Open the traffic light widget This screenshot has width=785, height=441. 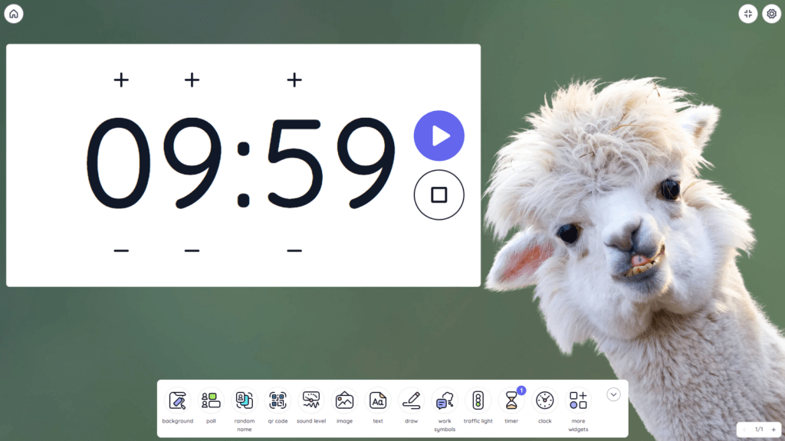pyautogui.click(x=478, y=401)
